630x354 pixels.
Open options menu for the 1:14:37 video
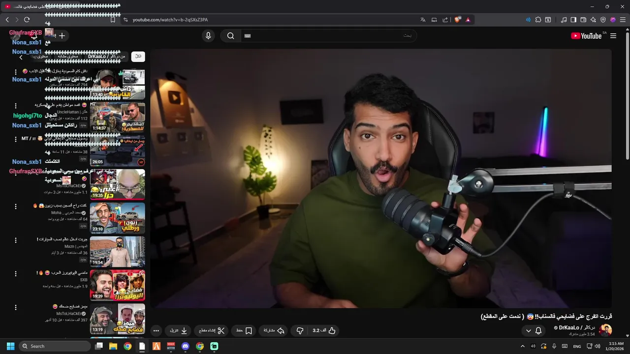(15, 106)
